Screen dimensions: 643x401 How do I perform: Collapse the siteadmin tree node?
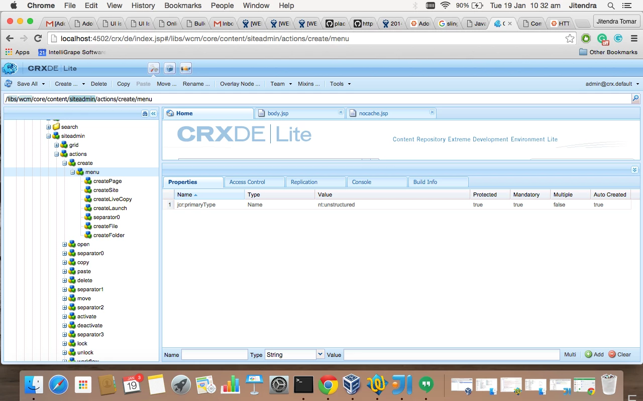49,136
